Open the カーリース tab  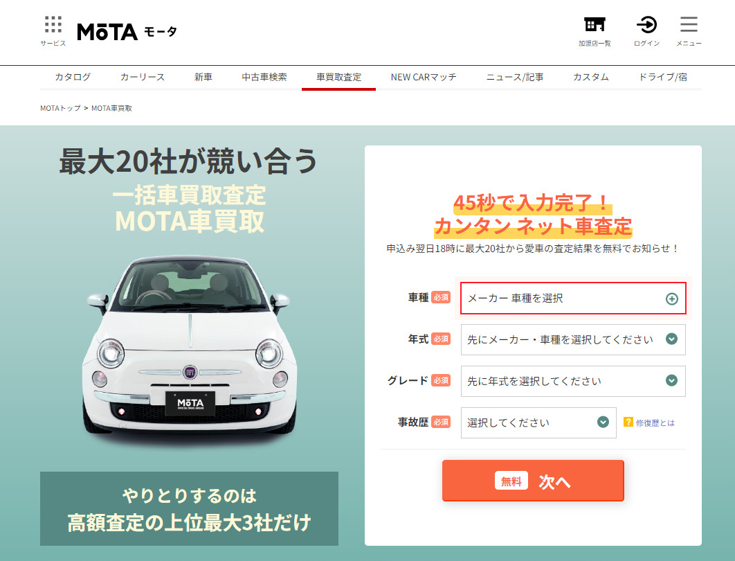[x=143, y=77]
